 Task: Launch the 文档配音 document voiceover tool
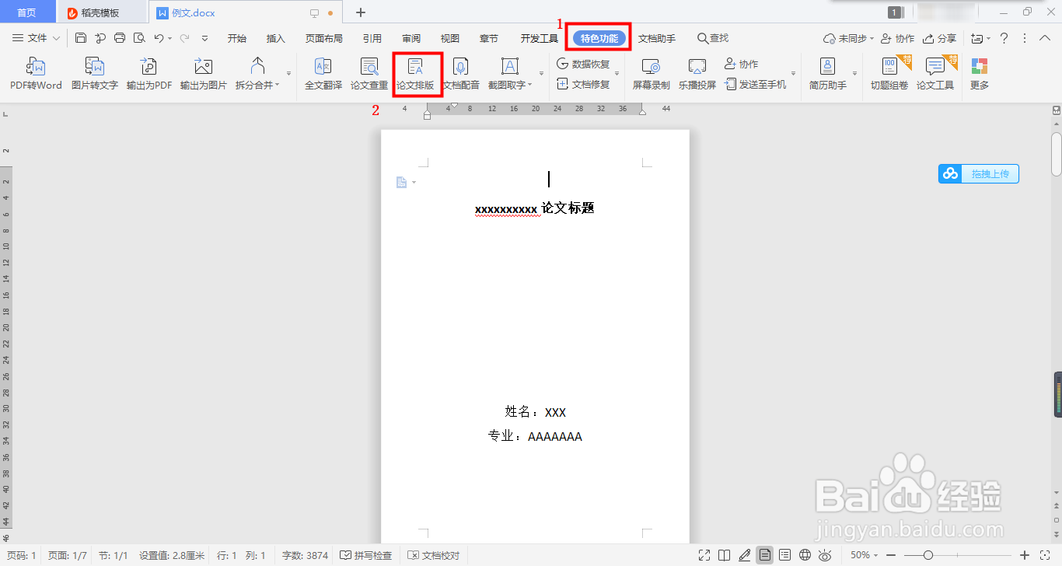pos(462,74)
